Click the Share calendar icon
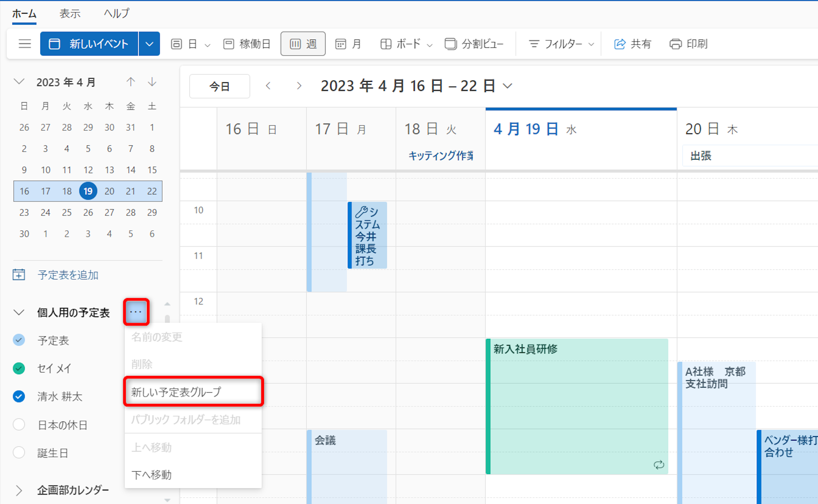 coord(620,44)
